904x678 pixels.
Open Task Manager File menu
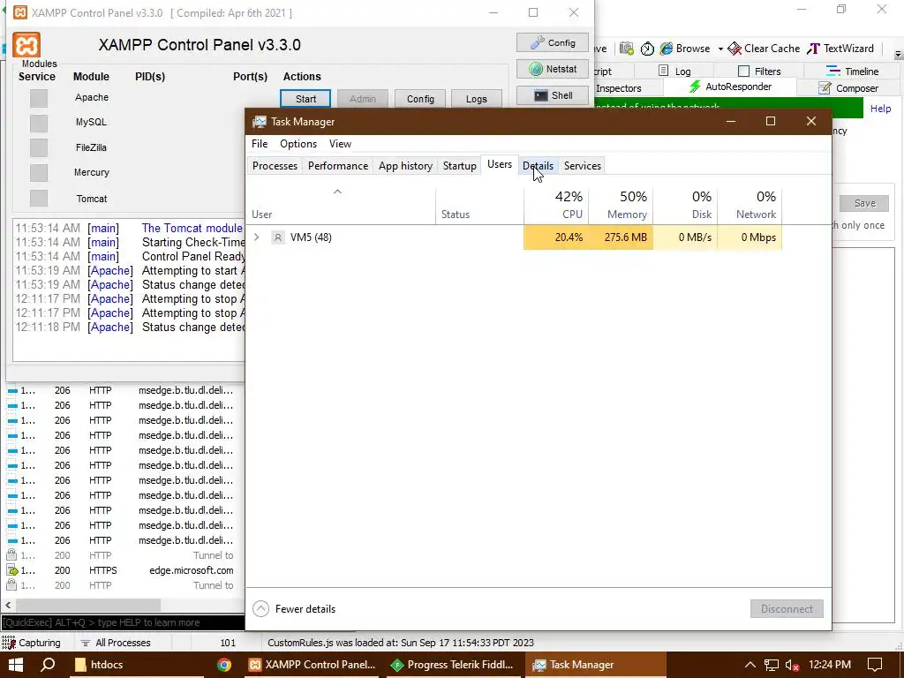[x=260, y=144]
